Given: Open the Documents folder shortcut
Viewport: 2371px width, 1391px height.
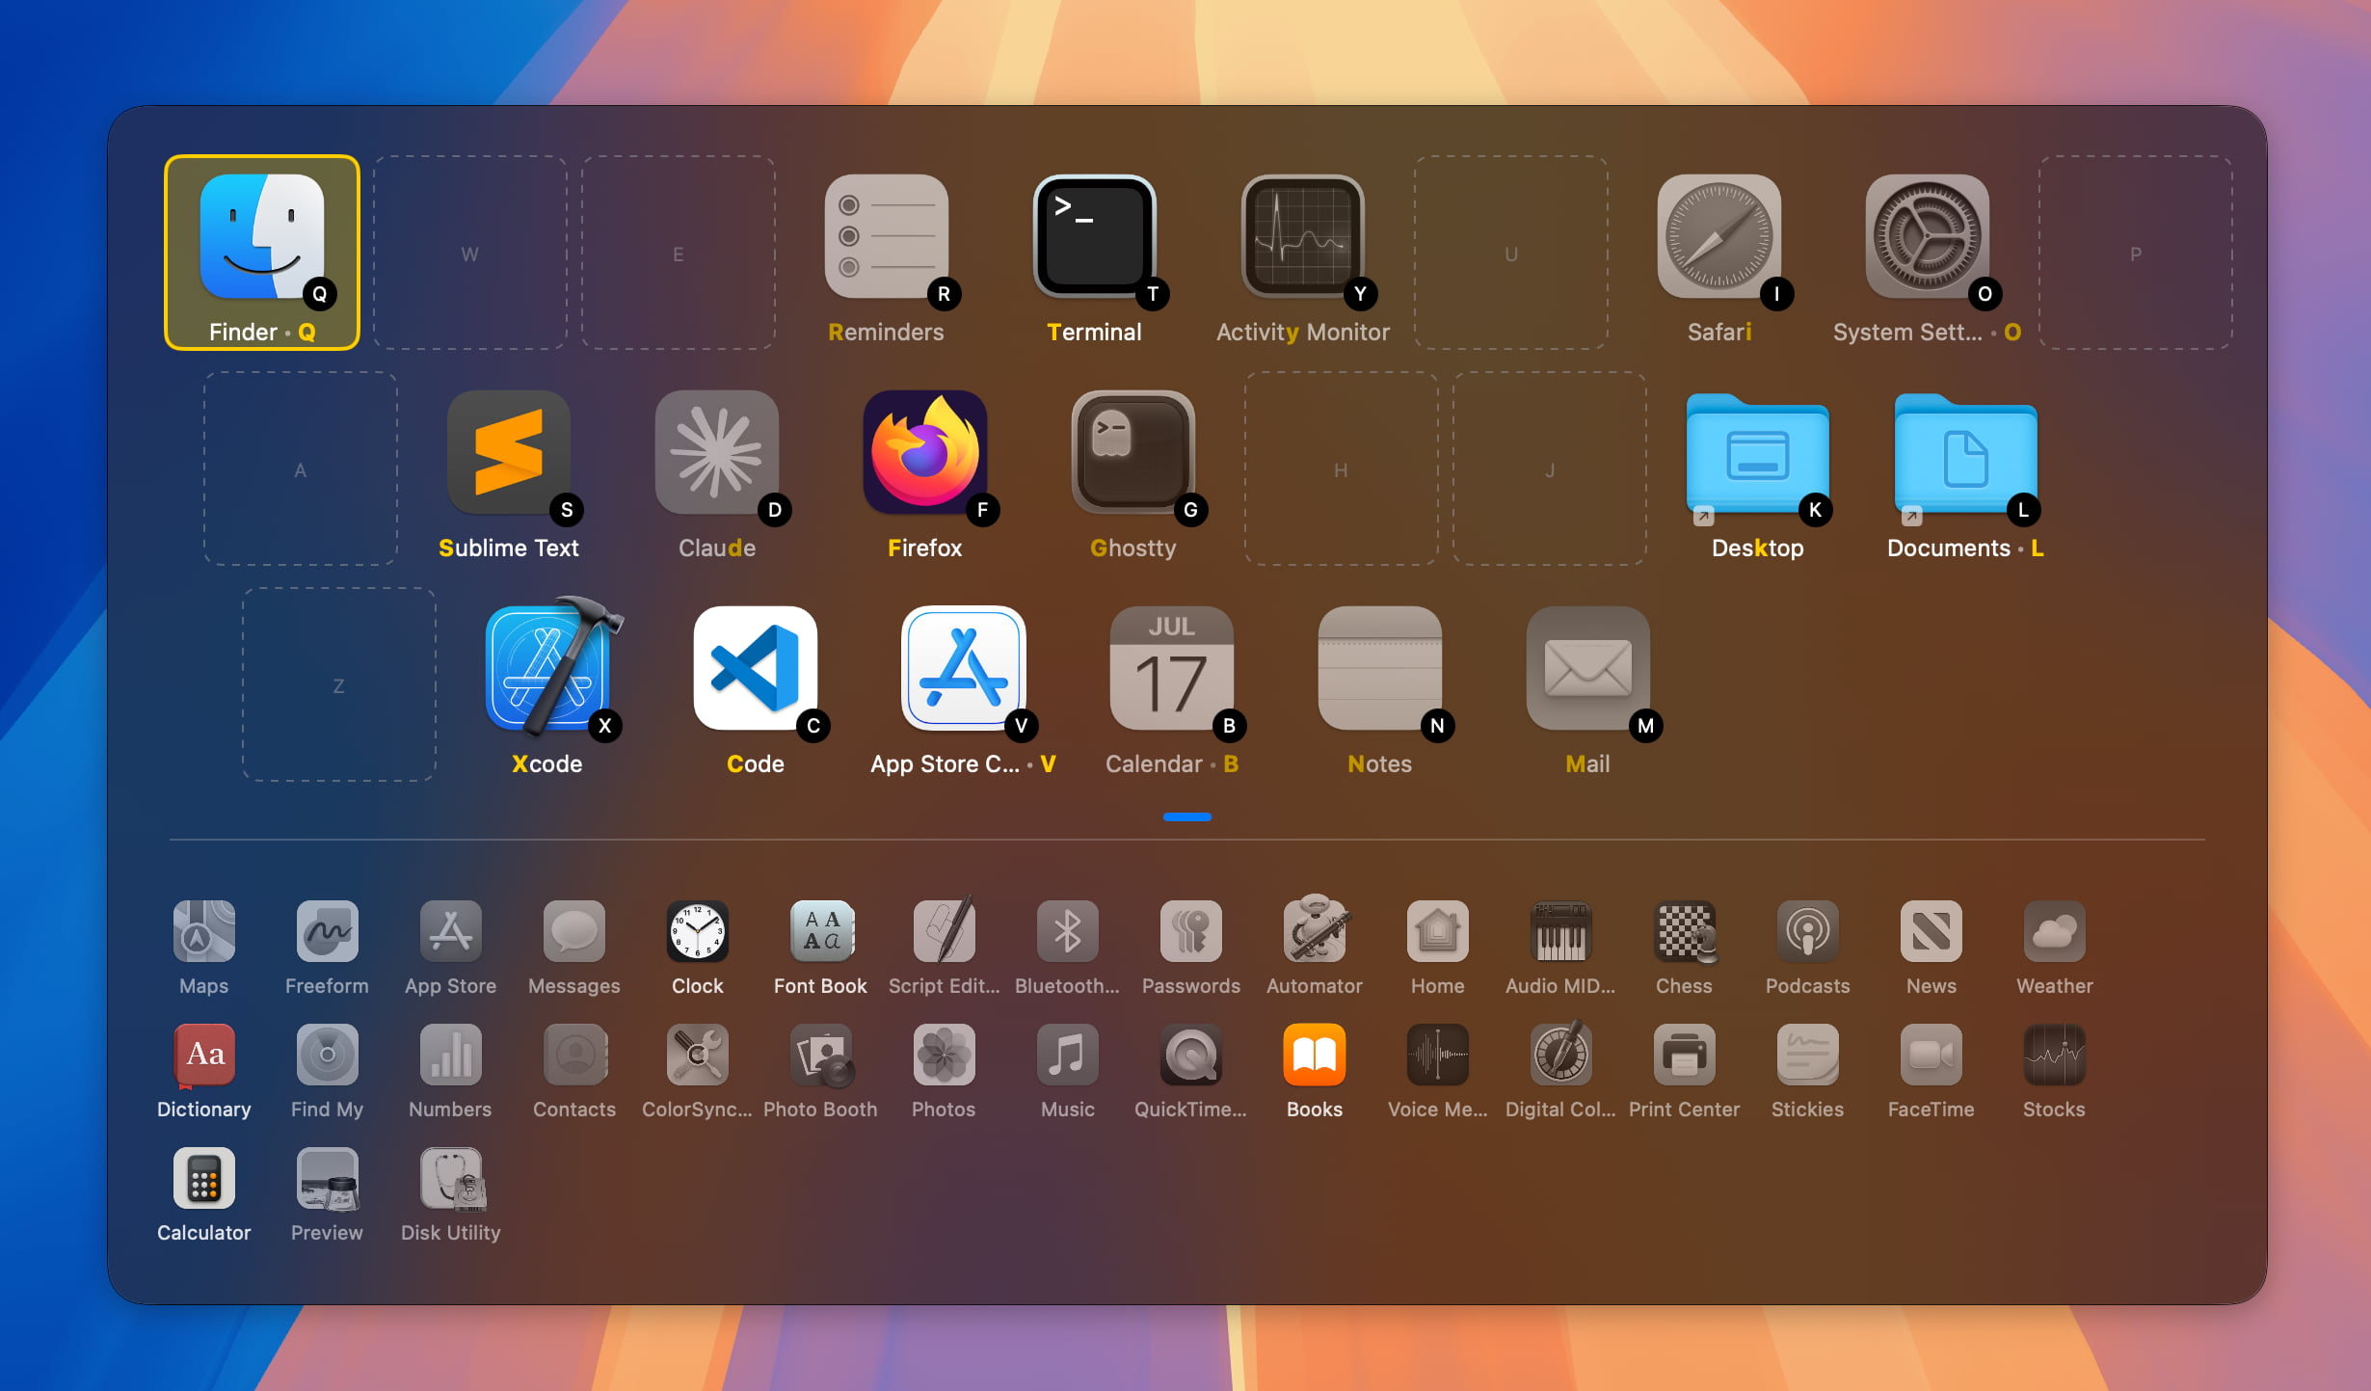Looking at the screenshot, I should pos(1965,455).
